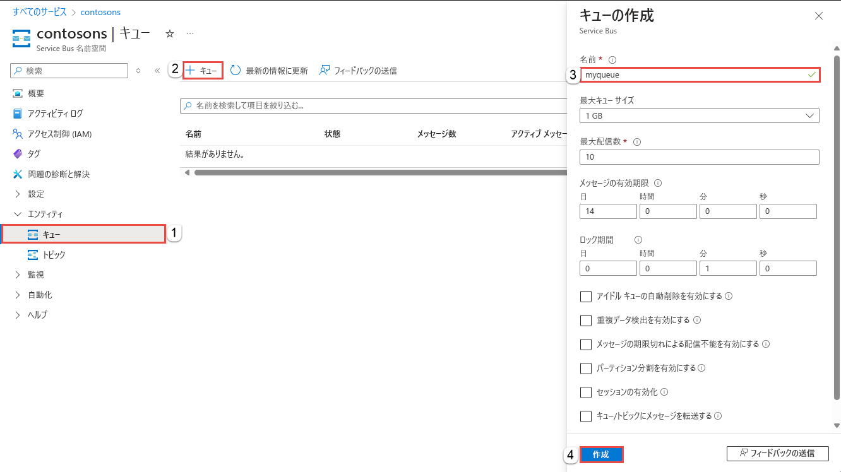
Task: Click the タグ tag icon
Action: [x=18, y=154]
